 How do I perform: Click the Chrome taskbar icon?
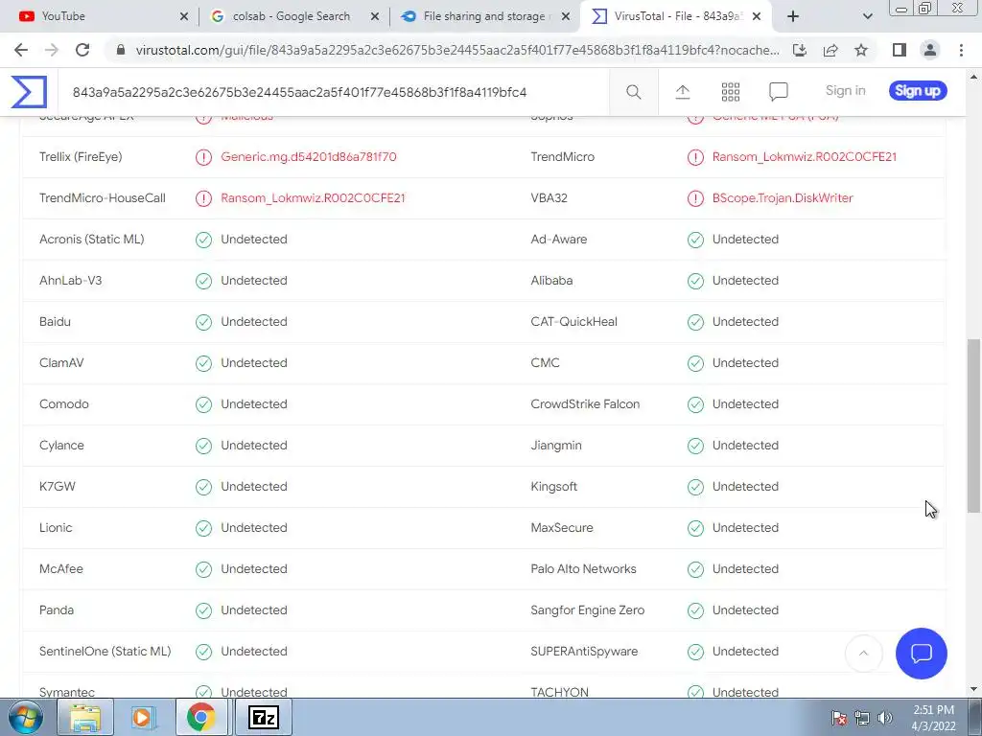click(200, 717)
